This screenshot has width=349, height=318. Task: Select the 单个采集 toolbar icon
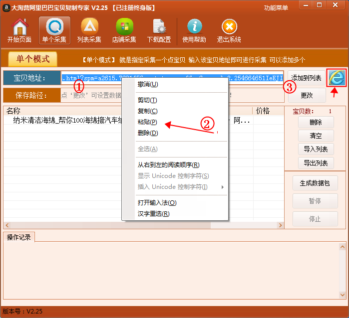pyautogui.click(x=54, y=31)
